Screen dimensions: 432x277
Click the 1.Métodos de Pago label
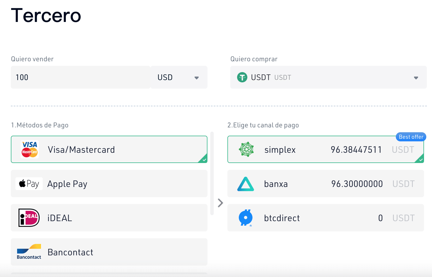pyautogui.click(x=40, y=125)
